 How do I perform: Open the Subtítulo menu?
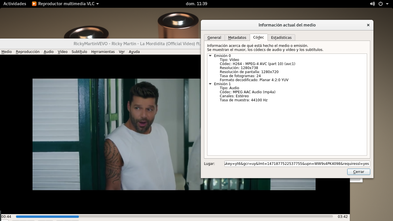click(x=79, y=52)
